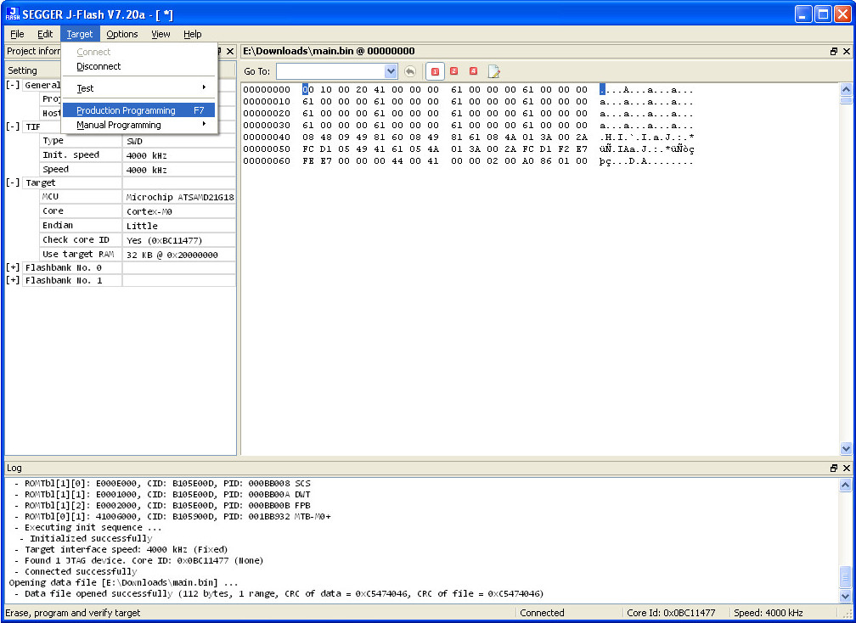The width and height of the screenshot is (856, 623).
Task: Click 'Initialized successfully' log line
Action: tap(91, 538)
